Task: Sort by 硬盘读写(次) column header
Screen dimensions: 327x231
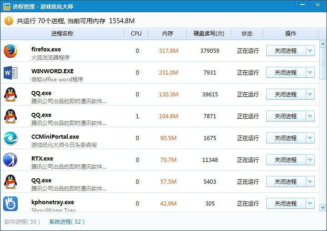Action: click(x=208, y=33)
